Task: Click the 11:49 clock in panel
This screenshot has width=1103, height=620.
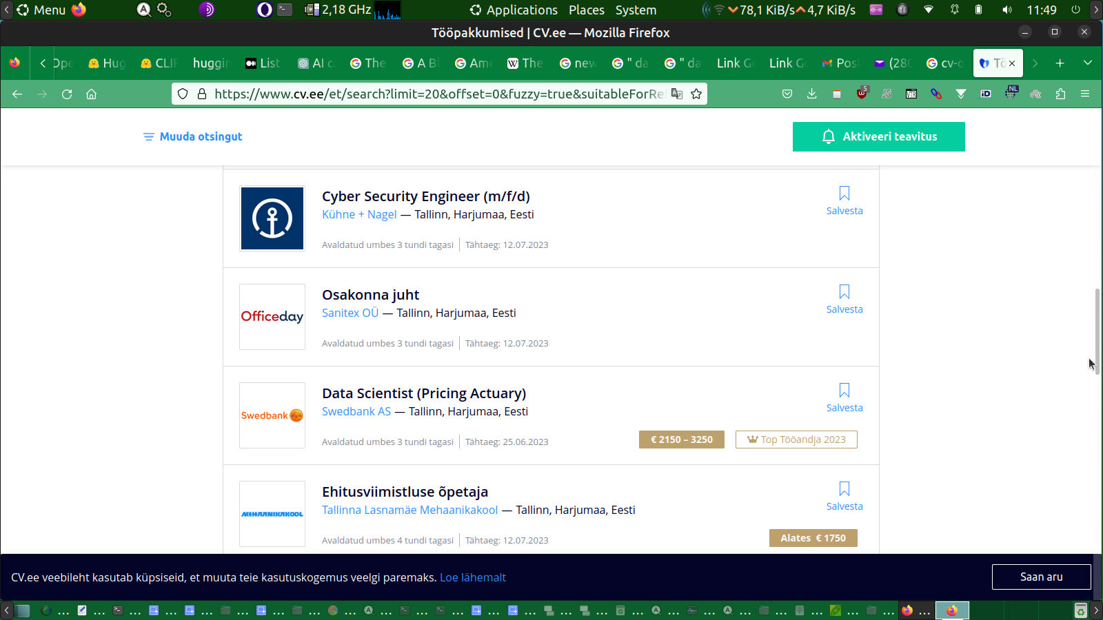Action: [x=1042, y=10]
